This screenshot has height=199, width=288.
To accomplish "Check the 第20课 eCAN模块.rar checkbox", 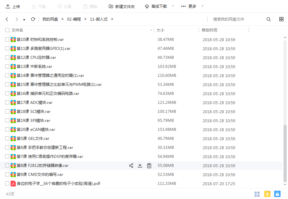I will coord(7,129).
